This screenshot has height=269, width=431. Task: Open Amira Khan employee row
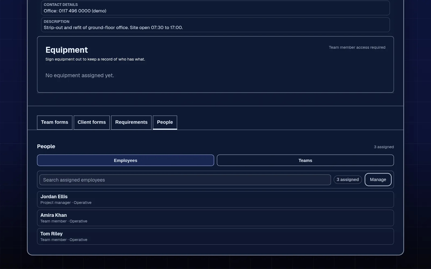(x=215, y=218)
